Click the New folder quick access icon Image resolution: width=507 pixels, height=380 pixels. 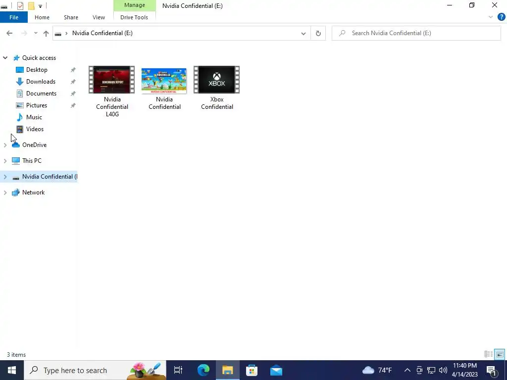31,5
